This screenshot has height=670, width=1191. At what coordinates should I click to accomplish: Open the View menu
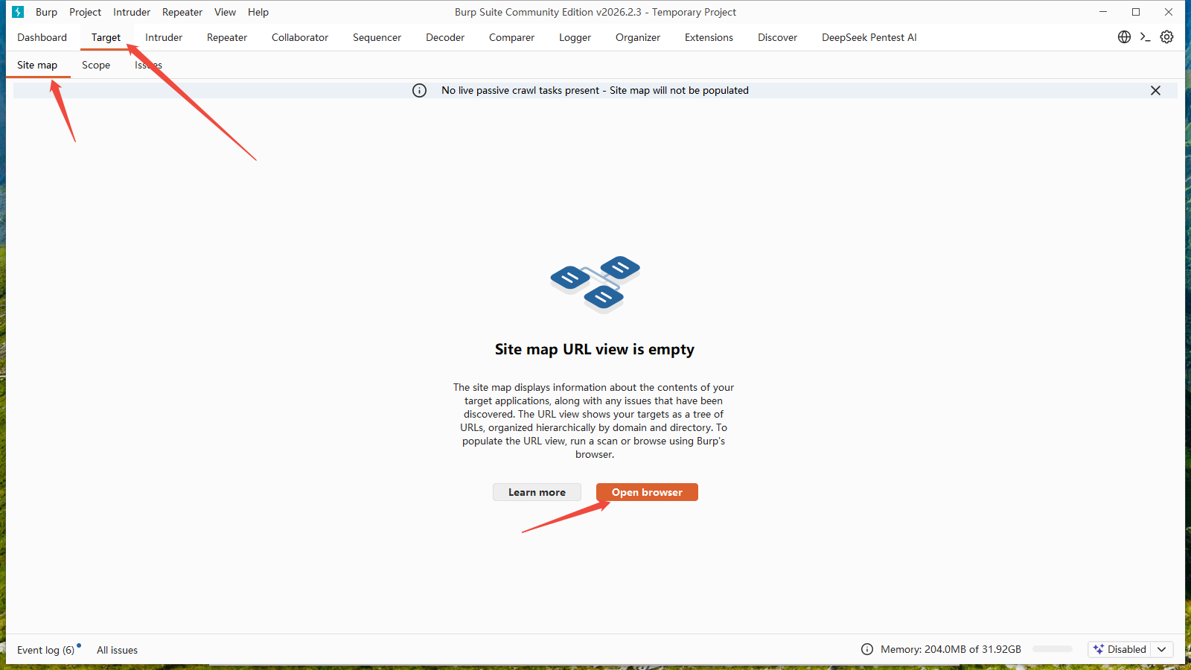[225, 12]
